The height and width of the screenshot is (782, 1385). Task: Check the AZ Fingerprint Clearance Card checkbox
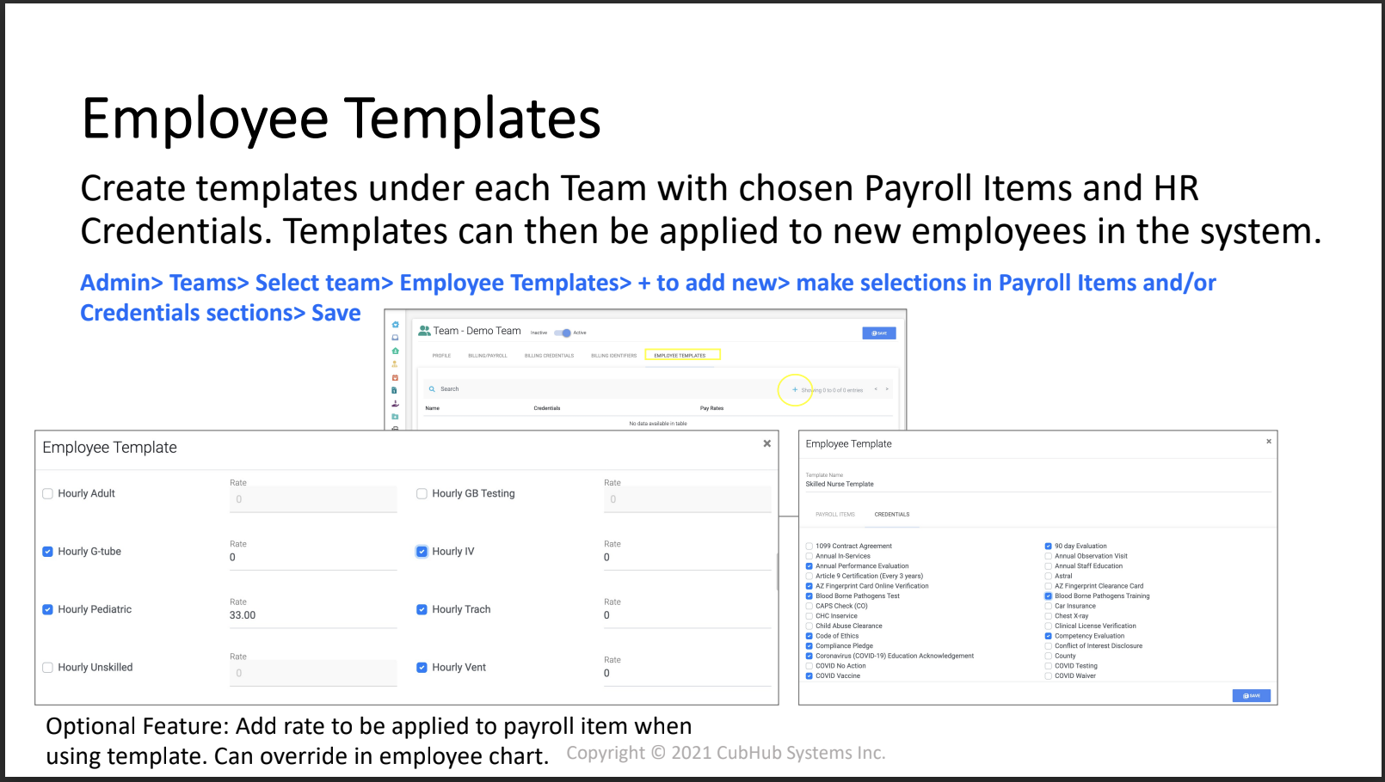click(x=1049, y=586)
